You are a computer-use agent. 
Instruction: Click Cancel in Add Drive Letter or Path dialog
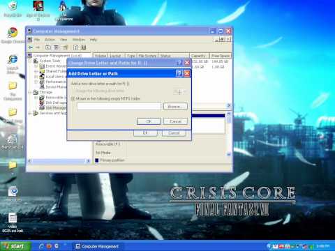tap(175, 121)
